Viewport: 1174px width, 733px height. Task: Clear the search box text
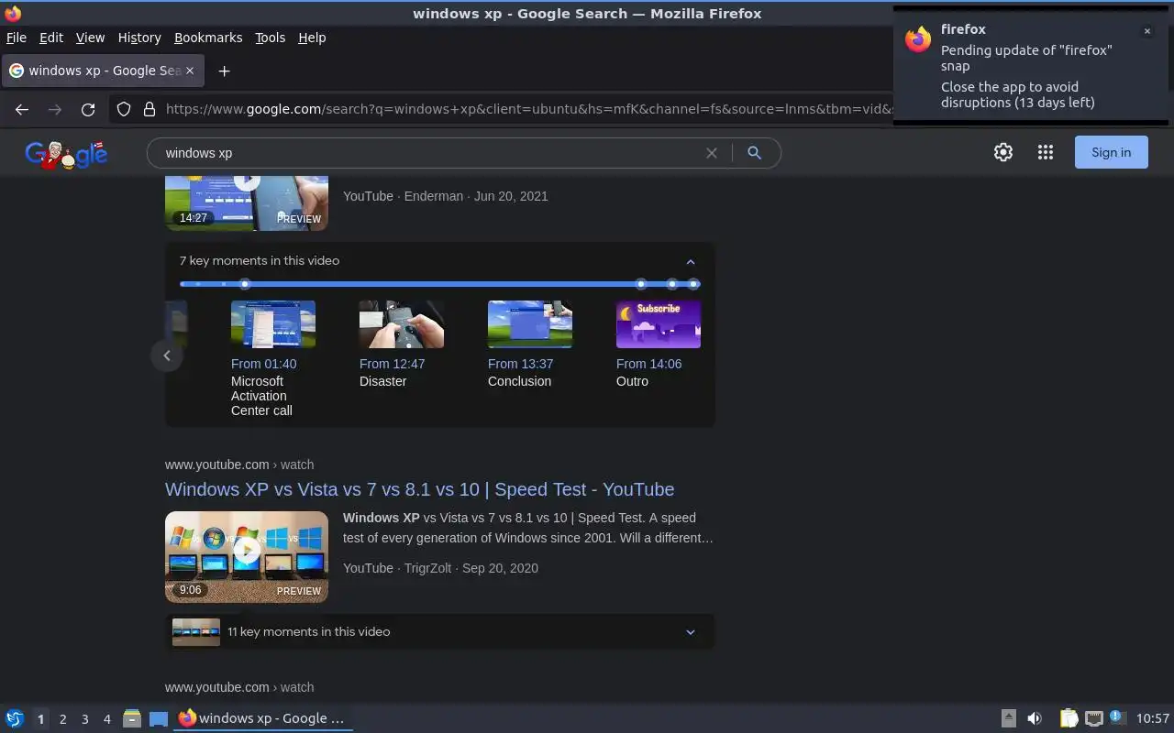[x=711, y=153]
